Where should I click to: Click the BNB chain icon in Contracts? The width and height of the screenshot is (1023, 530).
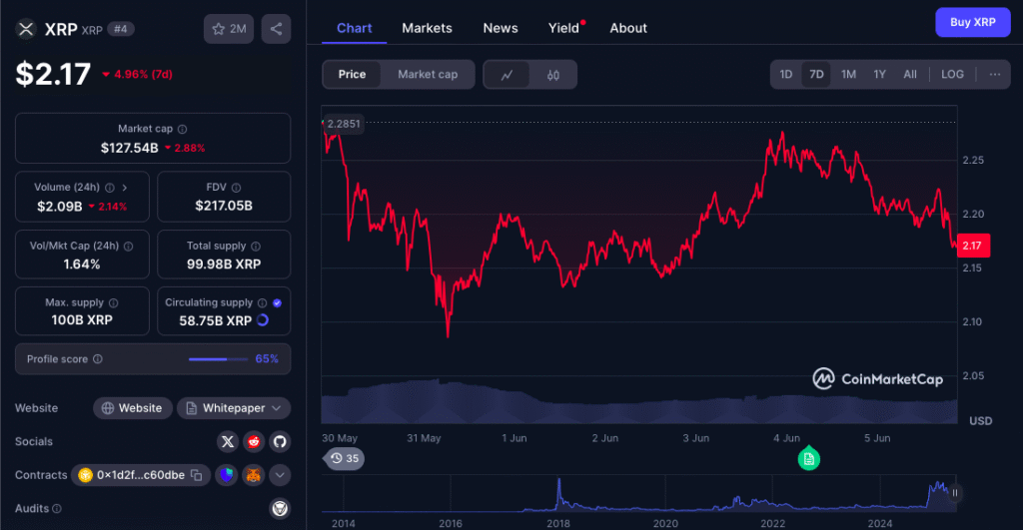(x=86, y=475)
